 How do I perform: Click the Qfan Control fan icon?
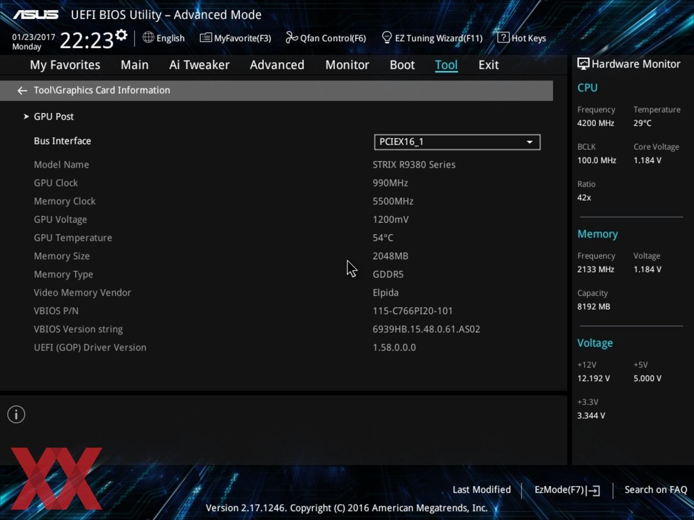click(291, 37)
